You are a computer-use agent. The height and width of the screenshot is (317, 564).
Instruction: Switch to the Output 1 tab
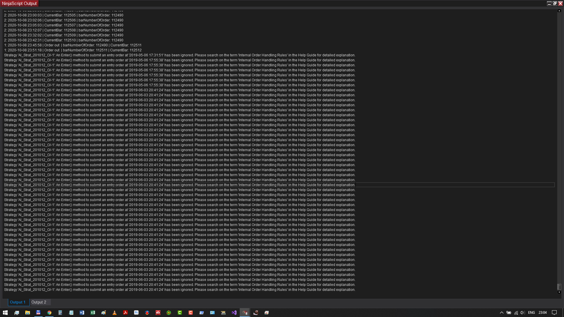tap(18, 302)
